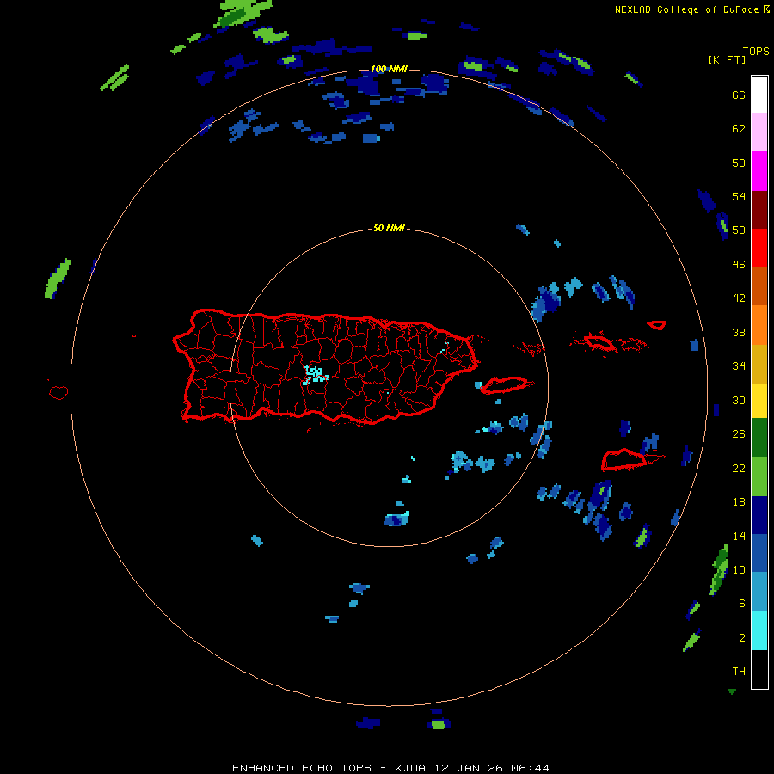Click the medium blue 18 kft legend swatch
The width and height of the screenshot is (774, 774).
(759, 553)
